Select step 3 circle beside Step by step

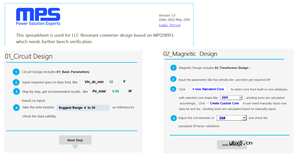[16, 92]
